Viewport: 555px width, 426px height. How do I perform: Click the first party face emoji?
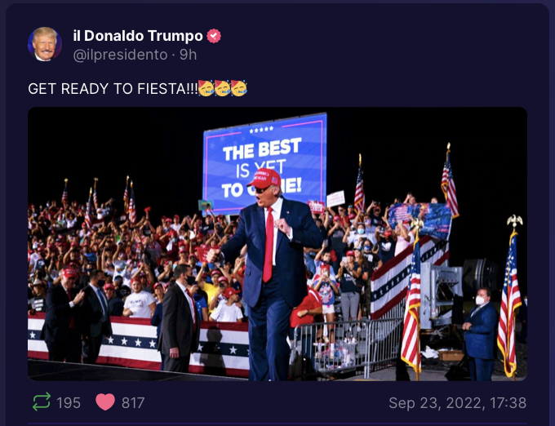tap(206, 88)
